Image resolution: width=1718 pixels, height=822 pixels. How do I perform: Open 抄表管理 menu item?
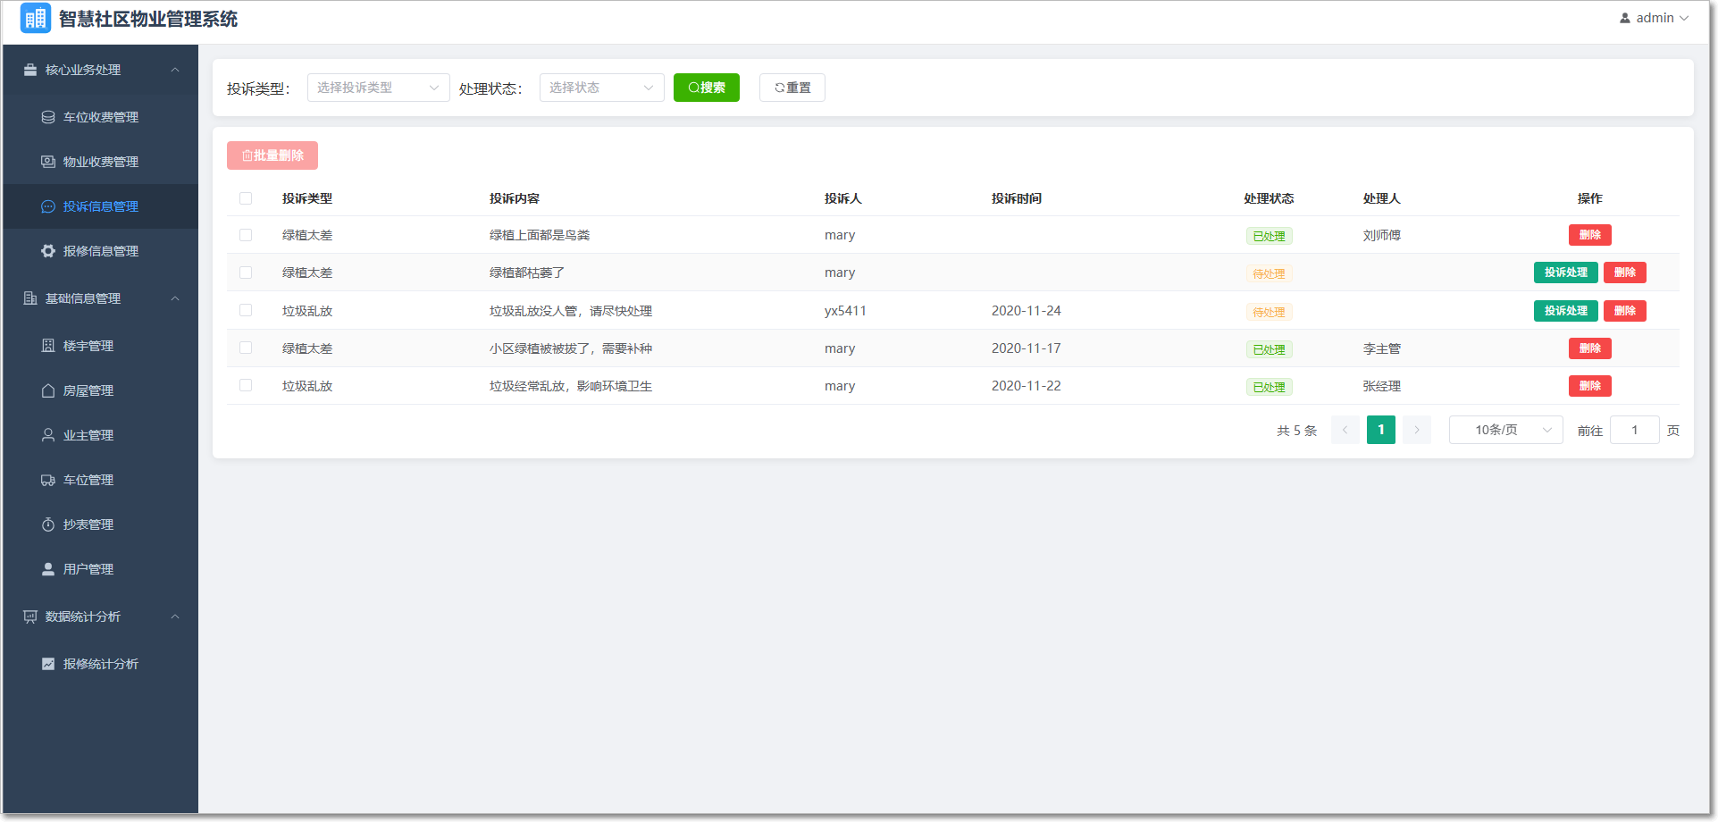coord(100,524)
